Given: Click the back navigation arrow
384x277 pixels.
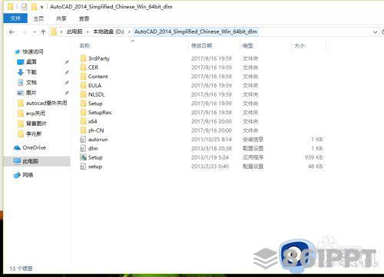Looking at the screenshot, I should [12, 32].
